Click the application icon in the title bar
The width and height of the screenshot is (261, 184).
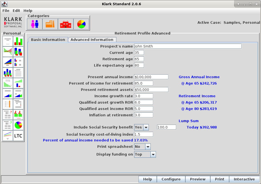[x=4, y=4]
